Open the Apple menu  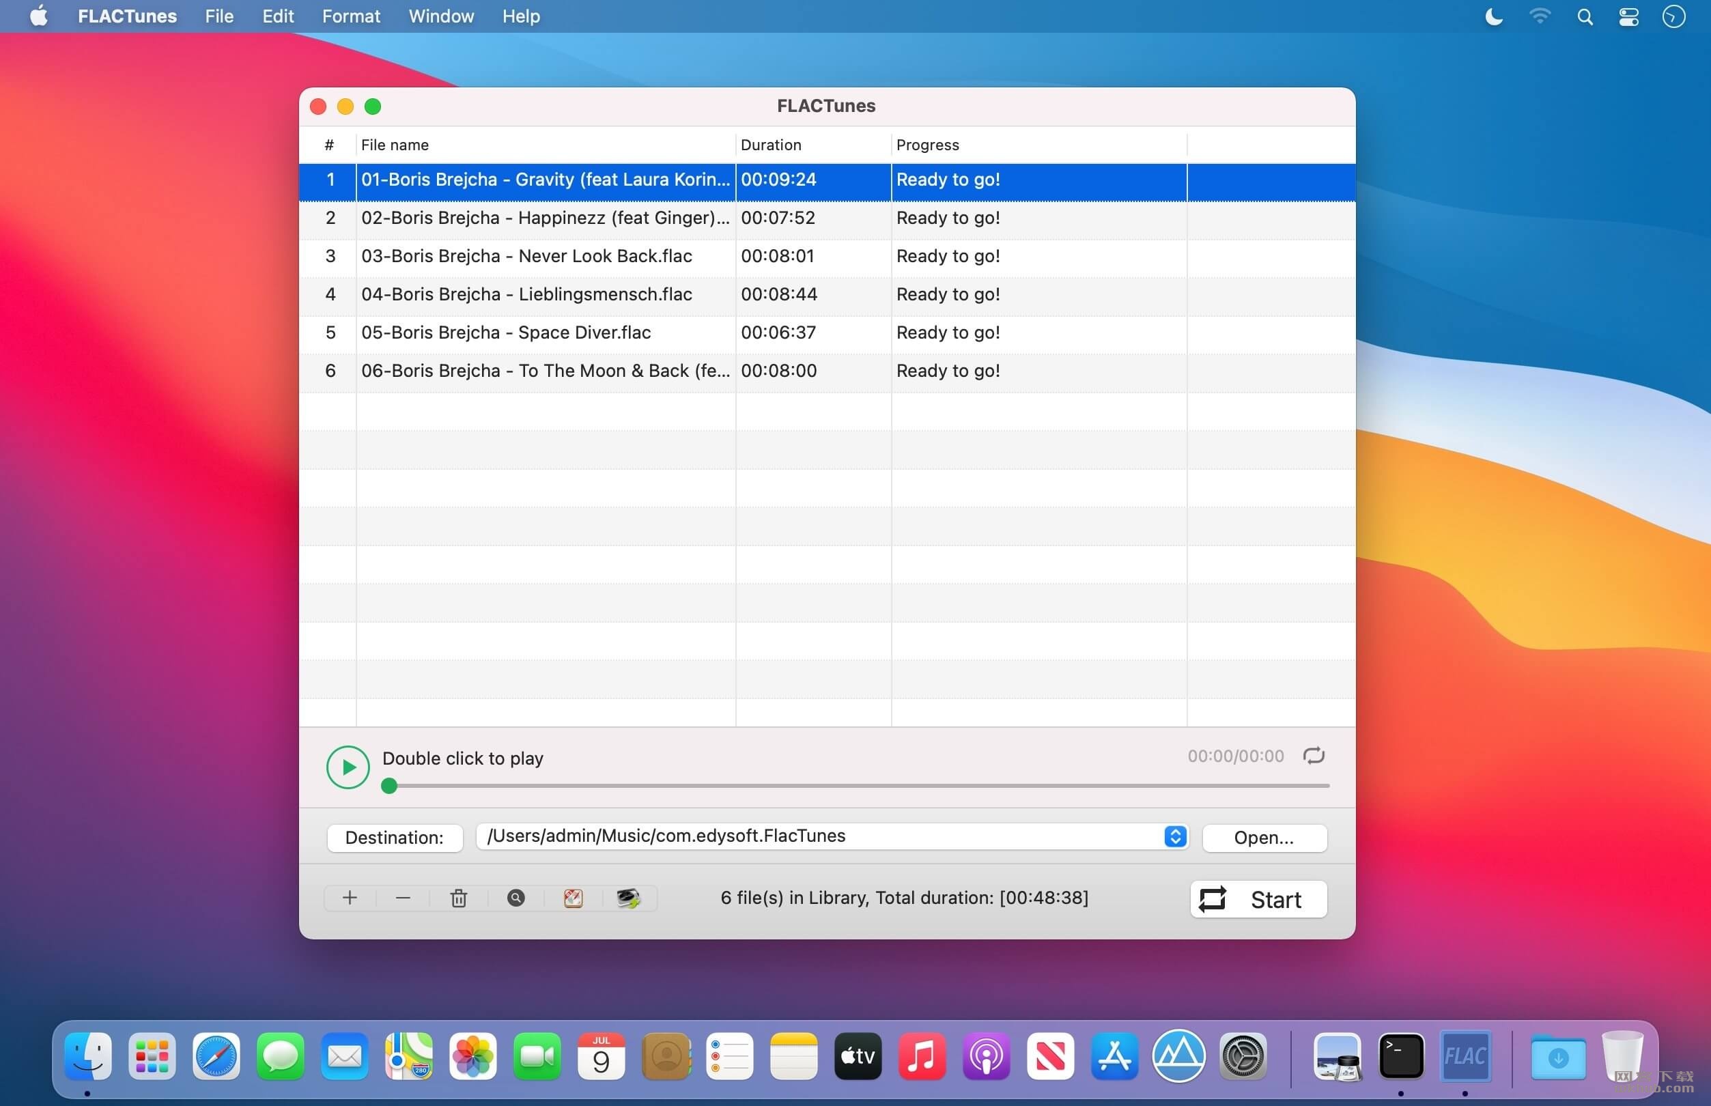[39, 16]
